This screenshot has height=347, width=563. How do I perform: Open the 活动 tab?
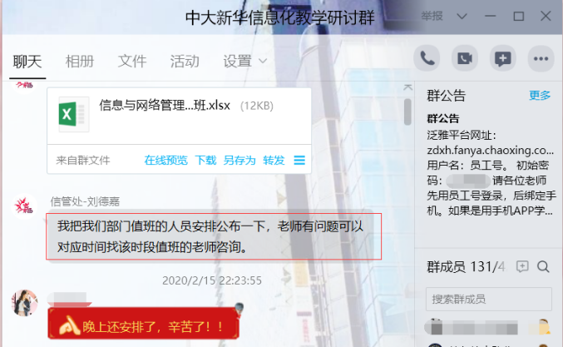point(185,61)
